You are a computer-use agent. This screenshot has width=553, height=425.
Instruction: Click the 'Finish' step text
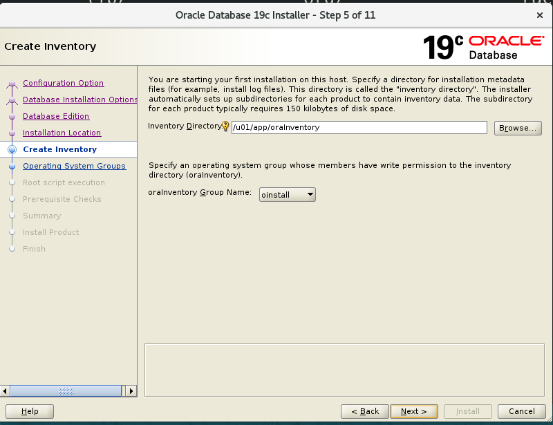34,249
